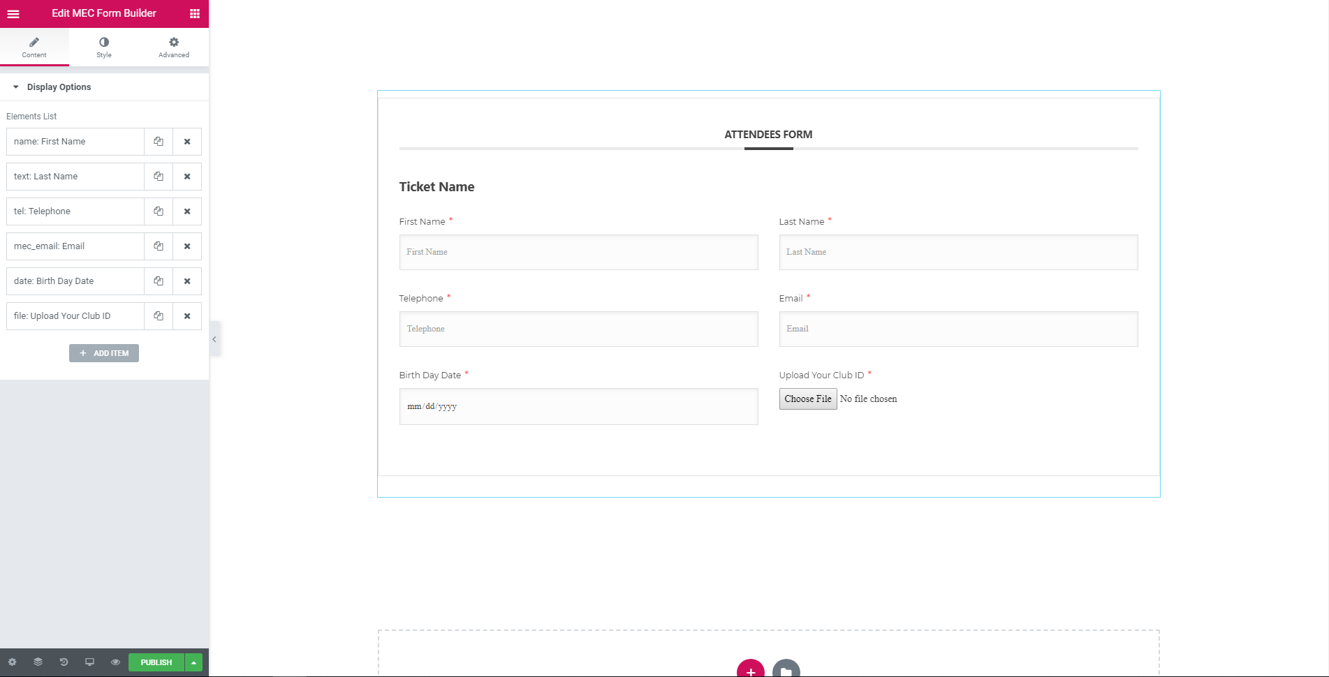1329x677 pixels.
Task: Remove the 'file: Upload Your Club ID' item
Action: (187, 316)
